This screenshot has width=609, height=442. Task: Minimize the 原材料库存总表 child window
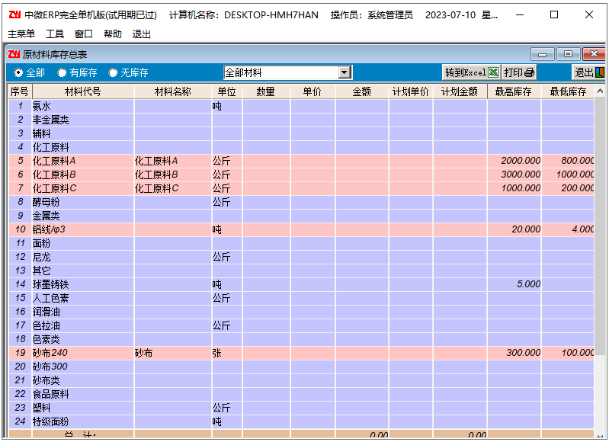click(x=542, y=54)
